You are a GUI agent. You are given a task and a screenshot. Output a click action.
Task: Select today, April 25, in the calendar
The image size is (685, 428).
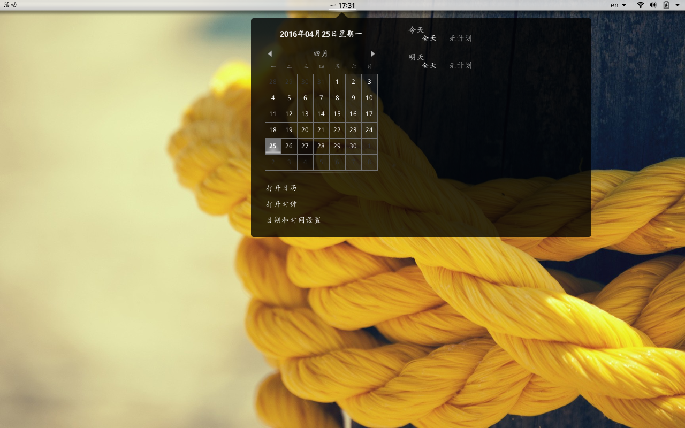point(273,146)
